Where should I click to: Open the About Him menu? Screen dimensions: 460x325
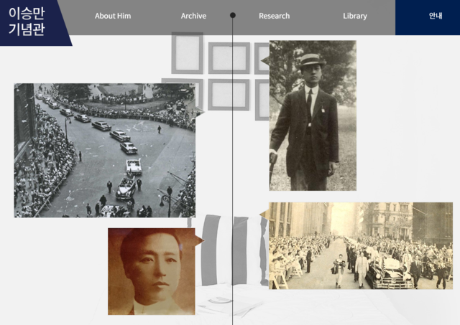pos(113,16)
